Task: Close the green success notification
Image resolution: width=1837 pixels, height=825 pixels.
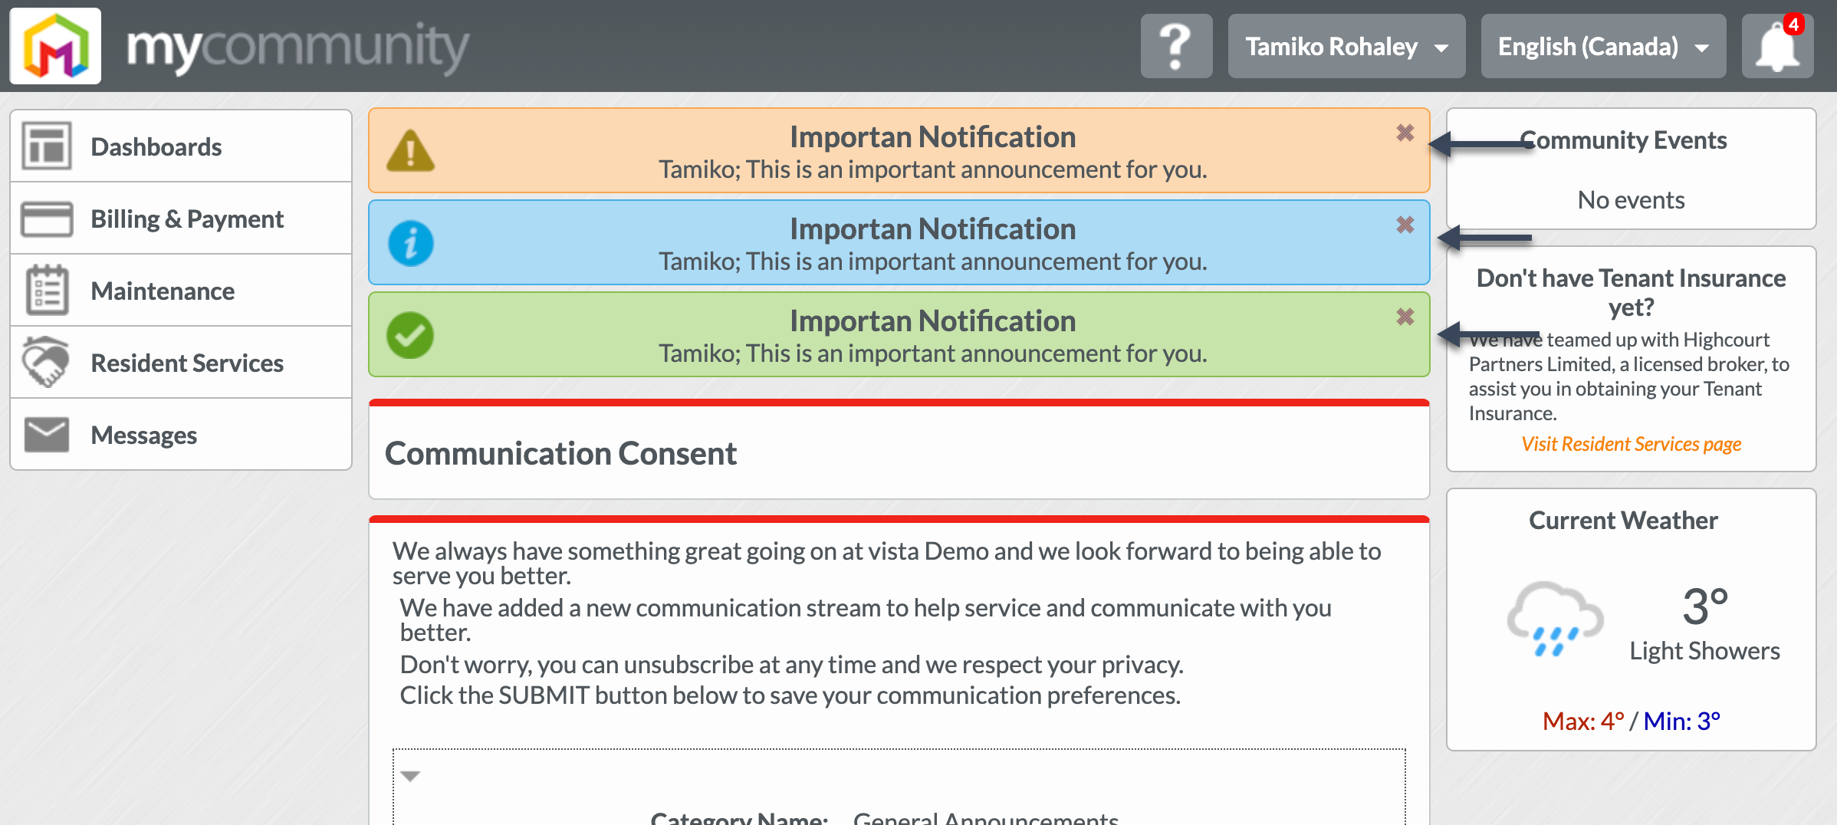Action: (1405, 317)
